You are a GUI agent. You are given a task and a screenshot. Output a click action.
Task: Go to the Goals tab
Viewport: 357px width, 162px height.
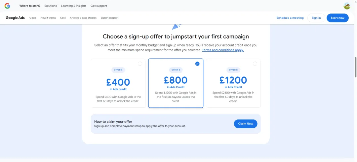click(33, 18)
